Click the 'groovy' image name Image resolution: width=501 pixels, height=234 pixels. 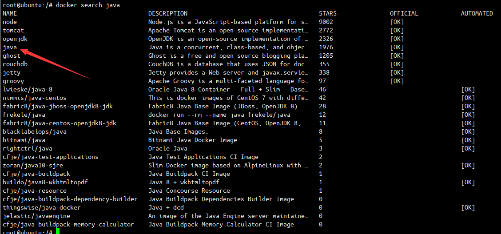(13, 81)
